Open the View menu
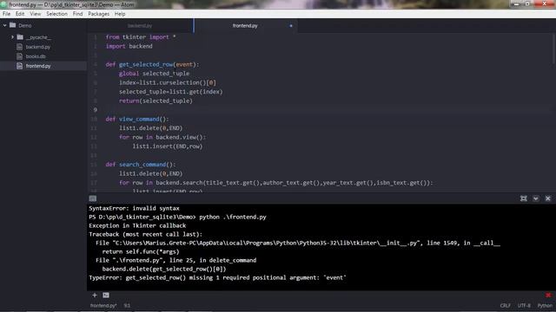The image size is (556, 312). click(x=35, y=14)
